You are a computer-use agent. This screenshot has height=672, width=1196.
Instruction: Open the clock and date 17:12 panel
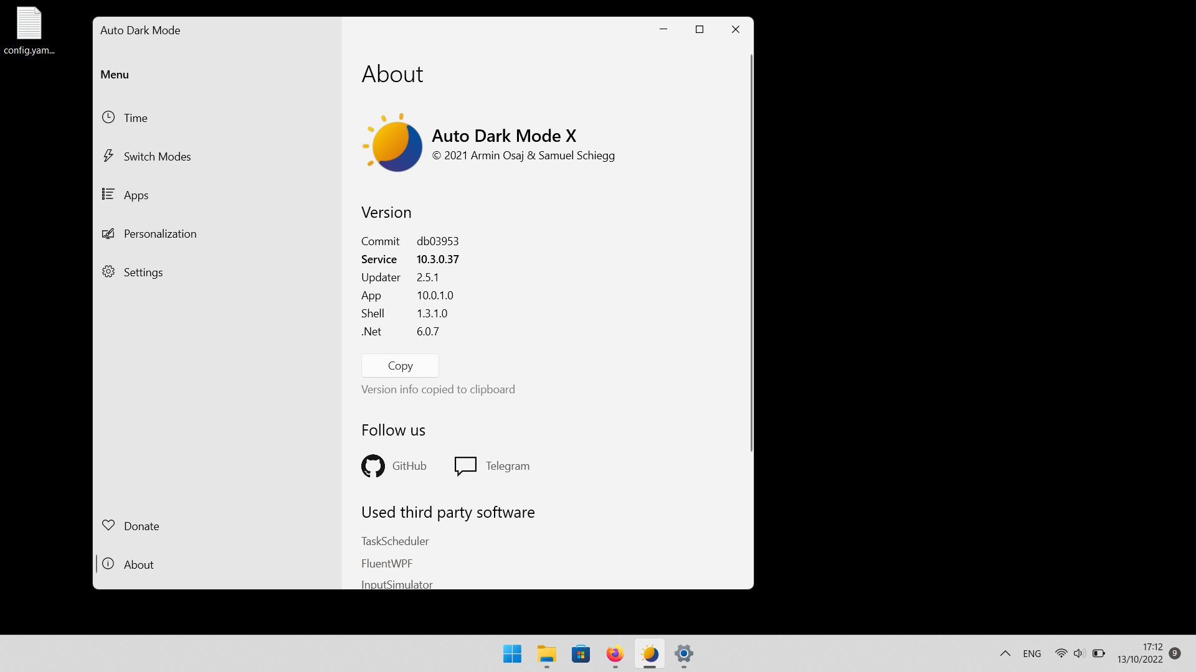tap(1140, 653)
